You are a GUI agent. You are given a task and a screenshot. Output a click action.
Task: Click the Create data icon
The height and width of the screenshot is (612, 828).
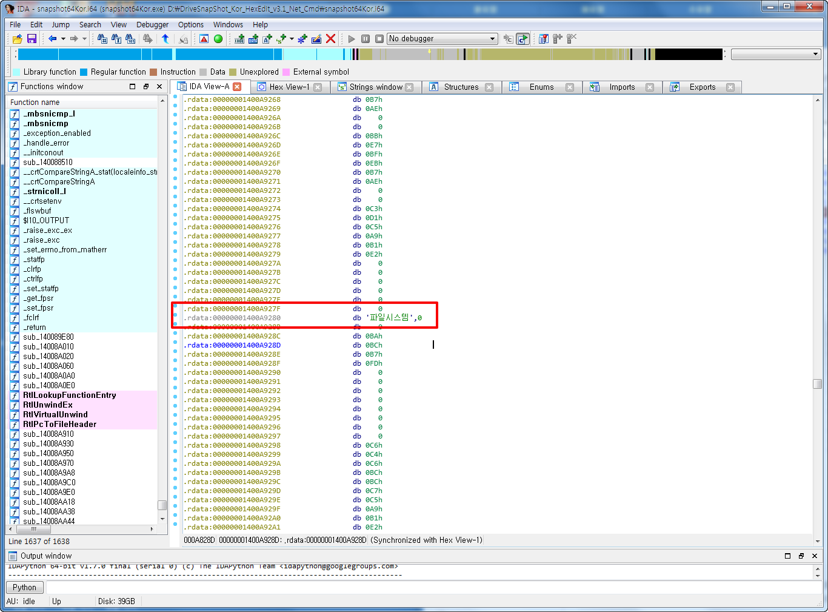click(253, 39)
